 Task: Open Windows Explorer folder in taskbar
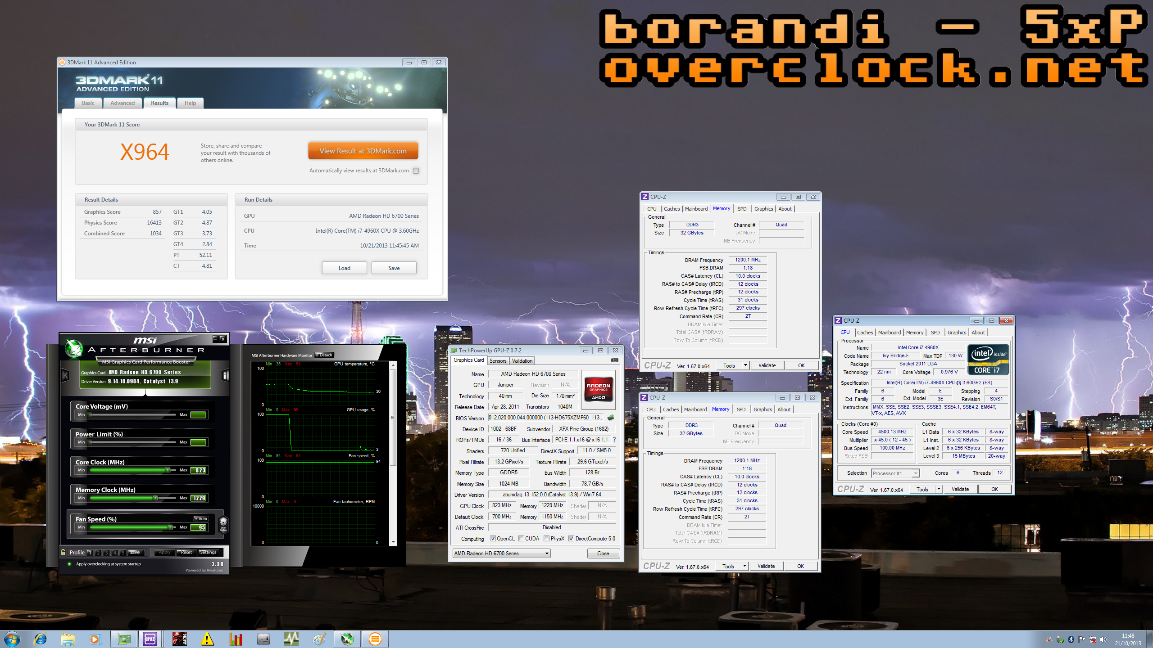(x=68, y=639)
